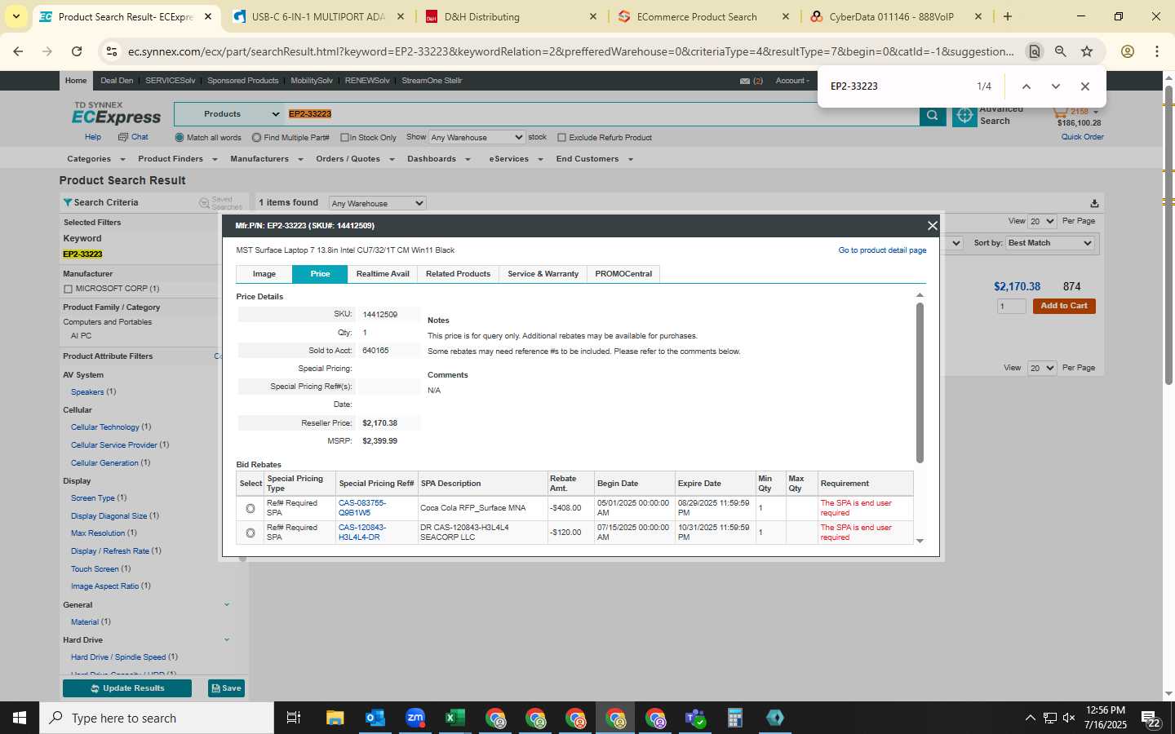Screen dimensions: 1175x734
Task: Open Chrome profile icon
Action: coord(1128,51)
